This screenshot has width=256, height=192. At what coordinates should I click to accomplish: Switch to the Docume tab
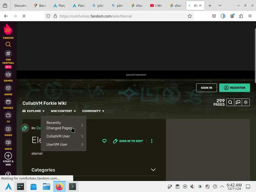[21, 5]
